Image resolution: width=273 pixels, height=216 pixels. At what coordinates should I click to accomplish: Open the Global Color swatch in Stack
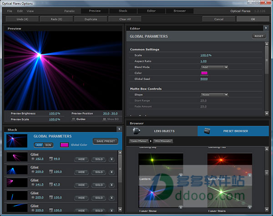[x=64, y=145]
